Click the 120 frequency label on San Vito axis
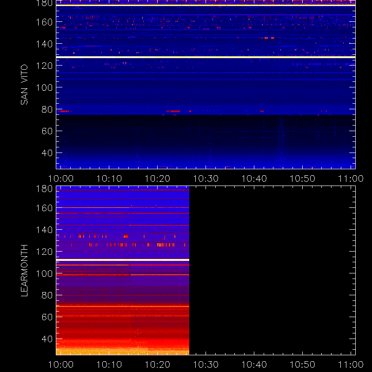372x372 pixels. tap(44, 66)
